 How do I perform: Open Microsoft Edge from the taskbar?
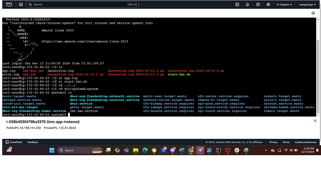pyautogui.click(x=145, y=150)
